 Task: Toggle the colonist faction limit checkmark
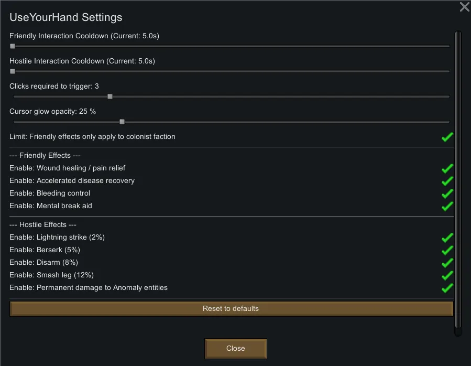click(x=447, y=137)
